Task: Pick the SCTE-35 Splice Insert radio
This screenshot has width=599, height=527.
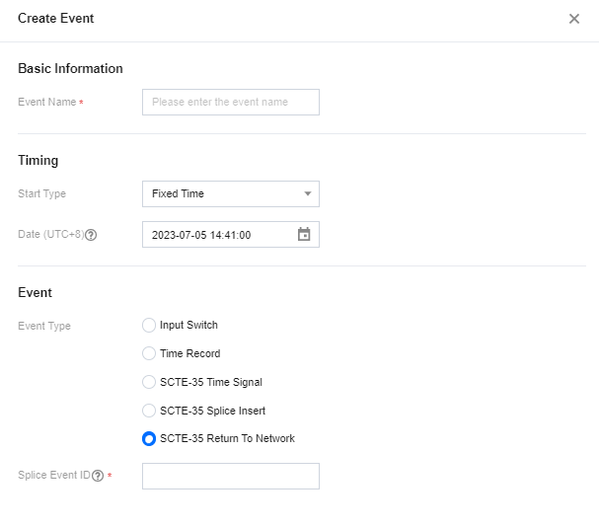Action: tap(149, 411)
